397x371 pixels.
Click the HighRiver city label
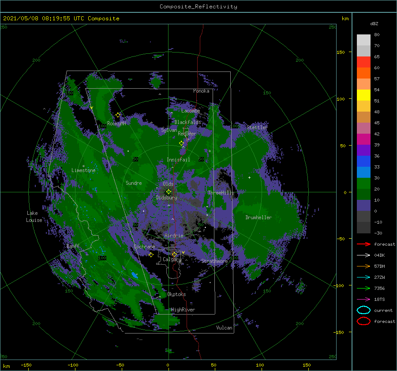pos(183,310)
